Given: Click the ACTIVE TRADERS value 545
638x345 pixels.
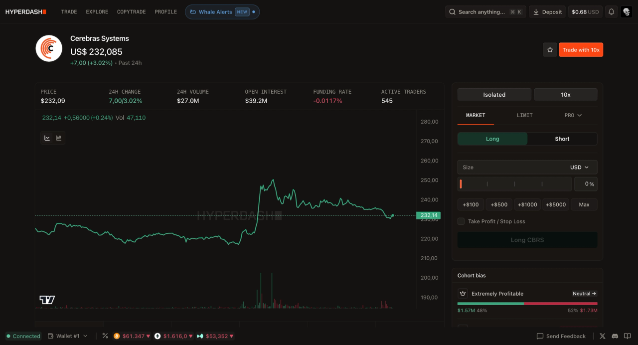Looking at the screenshot, I should coord(387,101).
